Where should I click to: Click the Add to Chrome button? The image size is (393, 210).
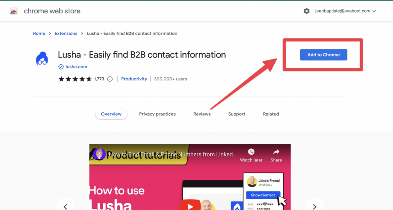pyautogui.click(x=324, y=55)
